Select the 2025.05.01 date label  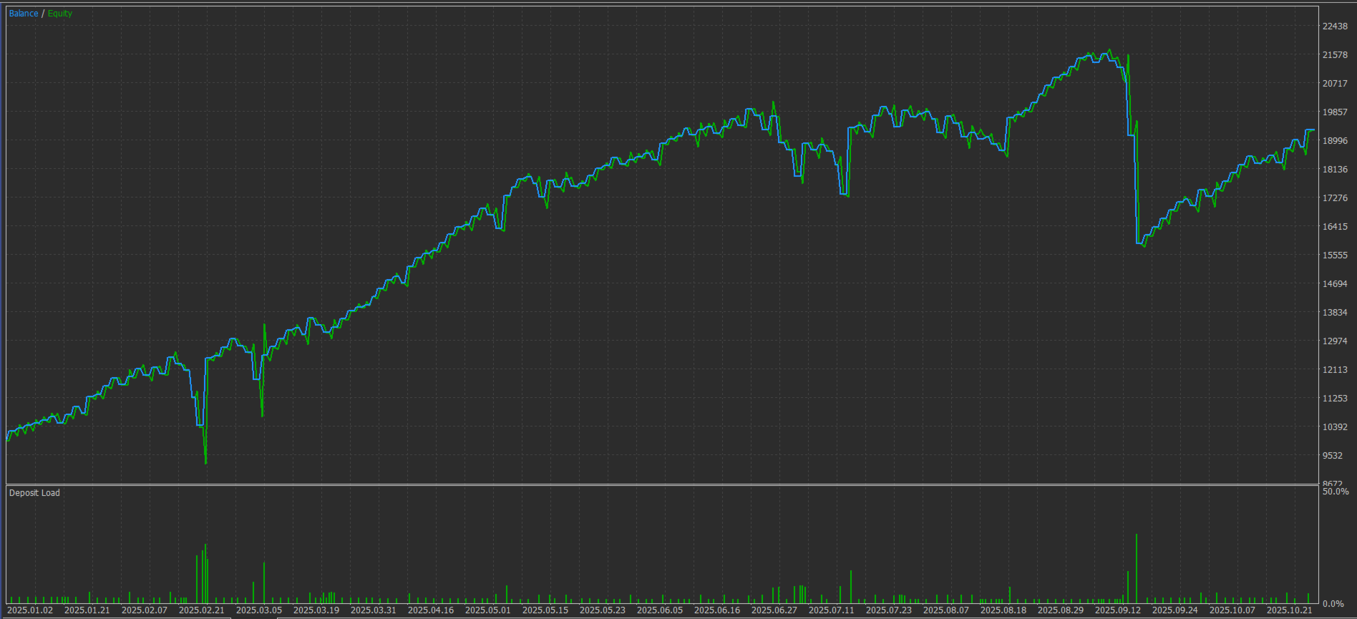488,610
